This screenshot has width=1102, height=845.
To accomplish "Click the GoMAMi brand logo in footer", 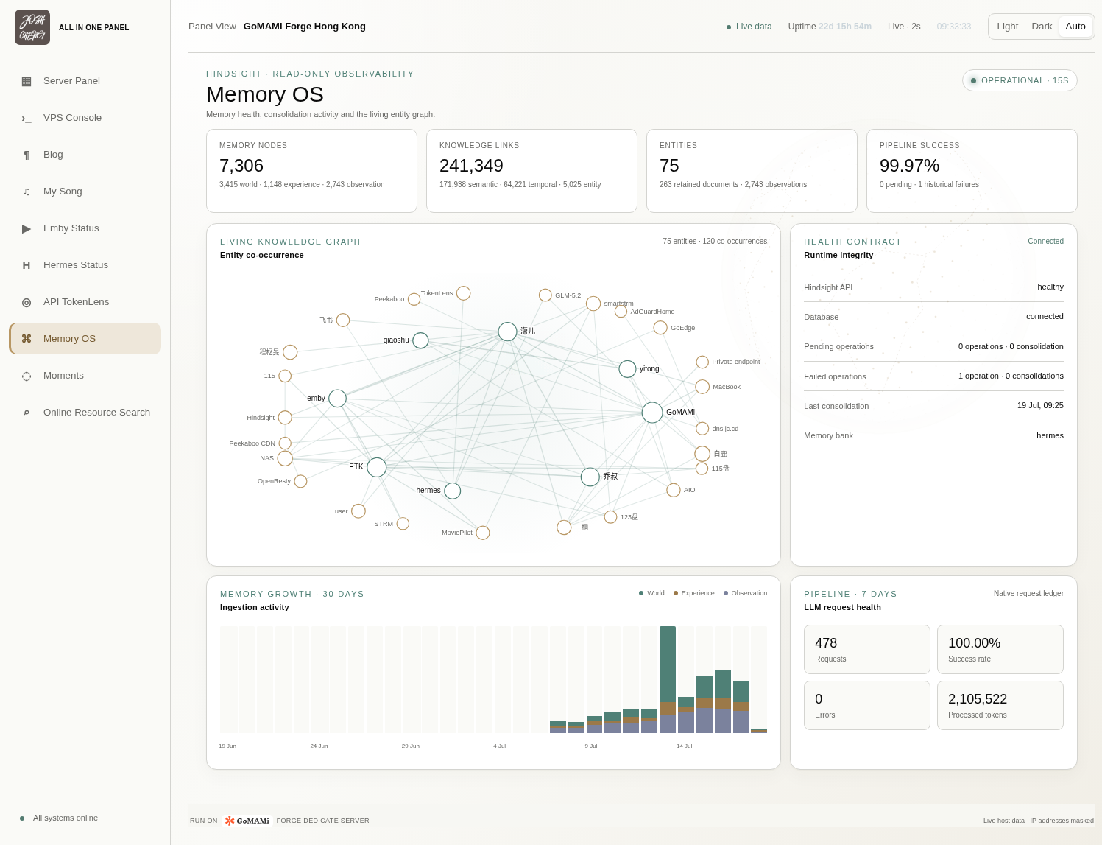I will (247, 821).
